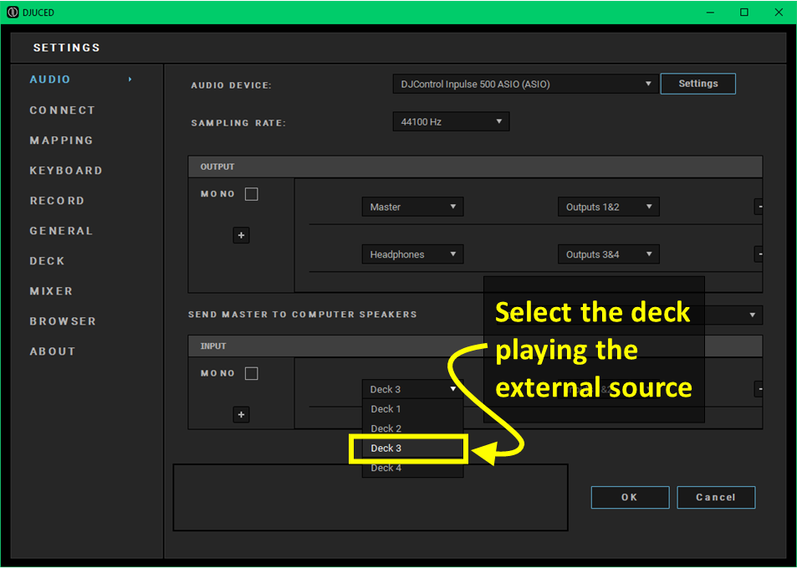797x569 pixels.
Task: Expand the Audio Device dropdown
Action: 525,84
